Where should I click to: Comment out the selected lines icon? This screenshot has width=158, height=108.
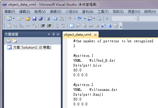point(57,26)
